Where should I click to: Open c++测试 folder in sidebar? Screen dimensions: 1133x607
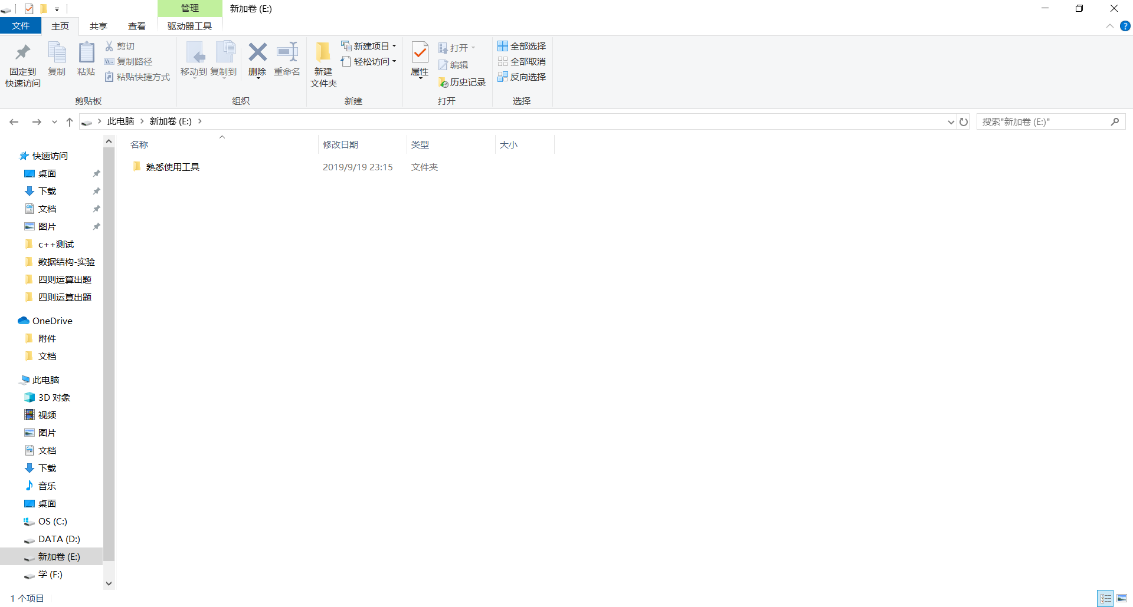click(56, 245)
